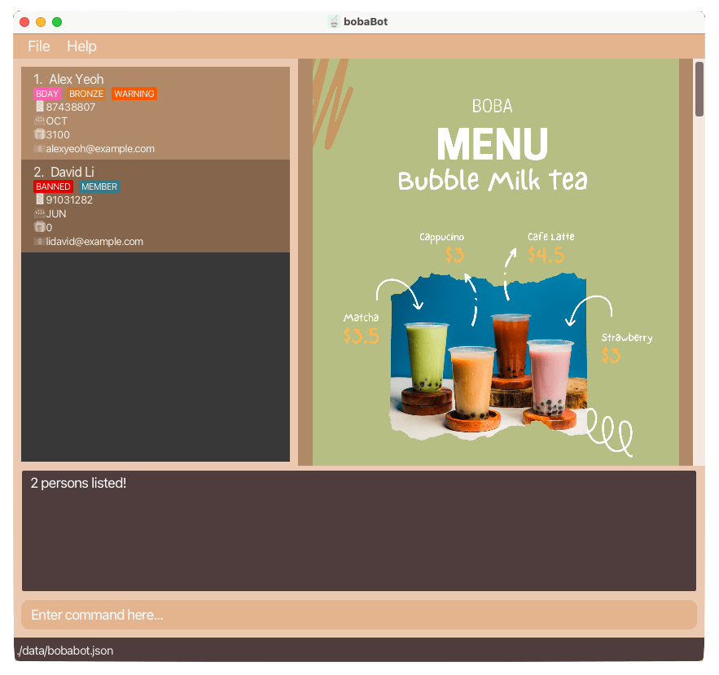
Task: Click the bobabot.json path in the status bar
Action: tap(64, 651)
